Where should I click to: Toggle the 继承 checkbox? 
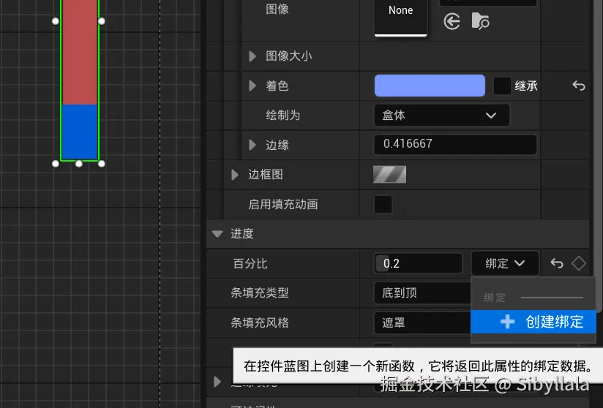point(502,86)
